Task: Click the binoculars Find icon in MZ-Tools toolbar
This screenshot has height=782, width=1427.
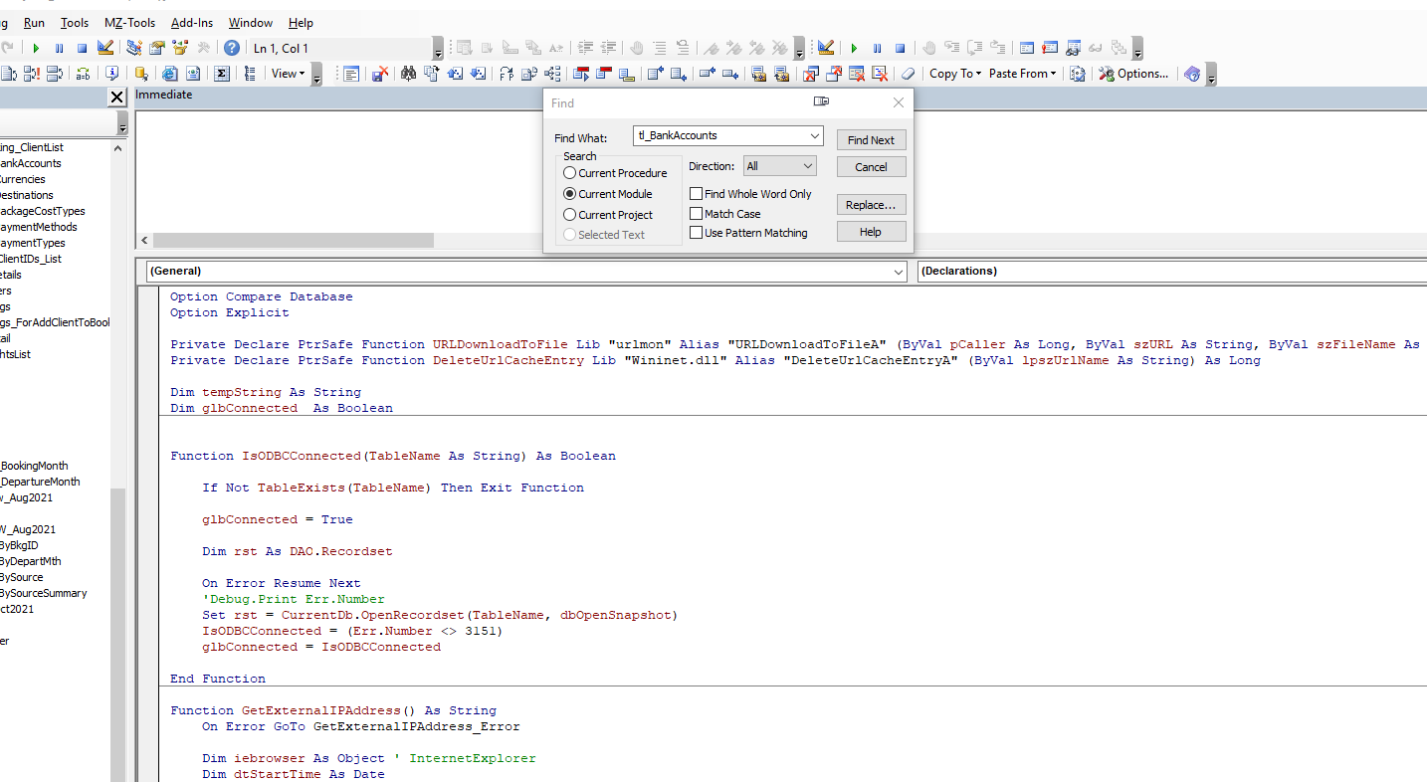Action: coord(408,74)
